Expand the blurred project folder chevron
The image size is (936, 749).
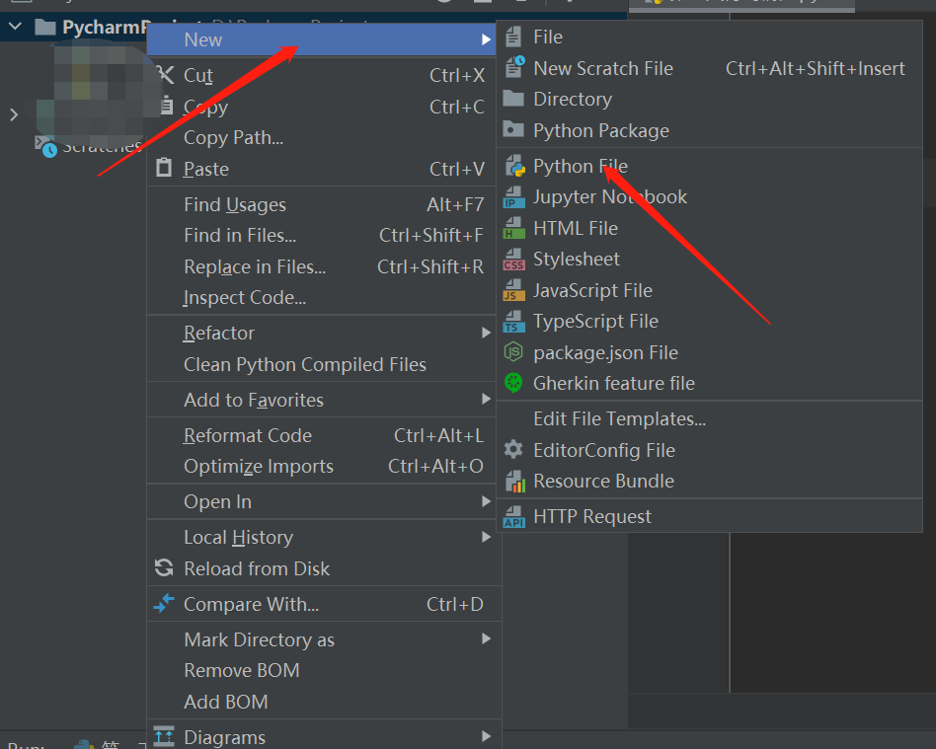(x=14, y=114)
